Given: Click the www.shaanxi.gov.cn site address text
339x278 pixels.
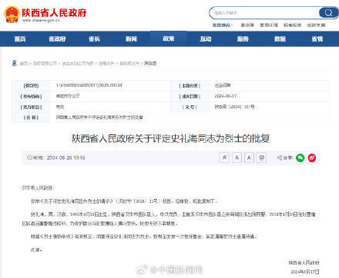Looking at the screenshot, I should (41, 20).
